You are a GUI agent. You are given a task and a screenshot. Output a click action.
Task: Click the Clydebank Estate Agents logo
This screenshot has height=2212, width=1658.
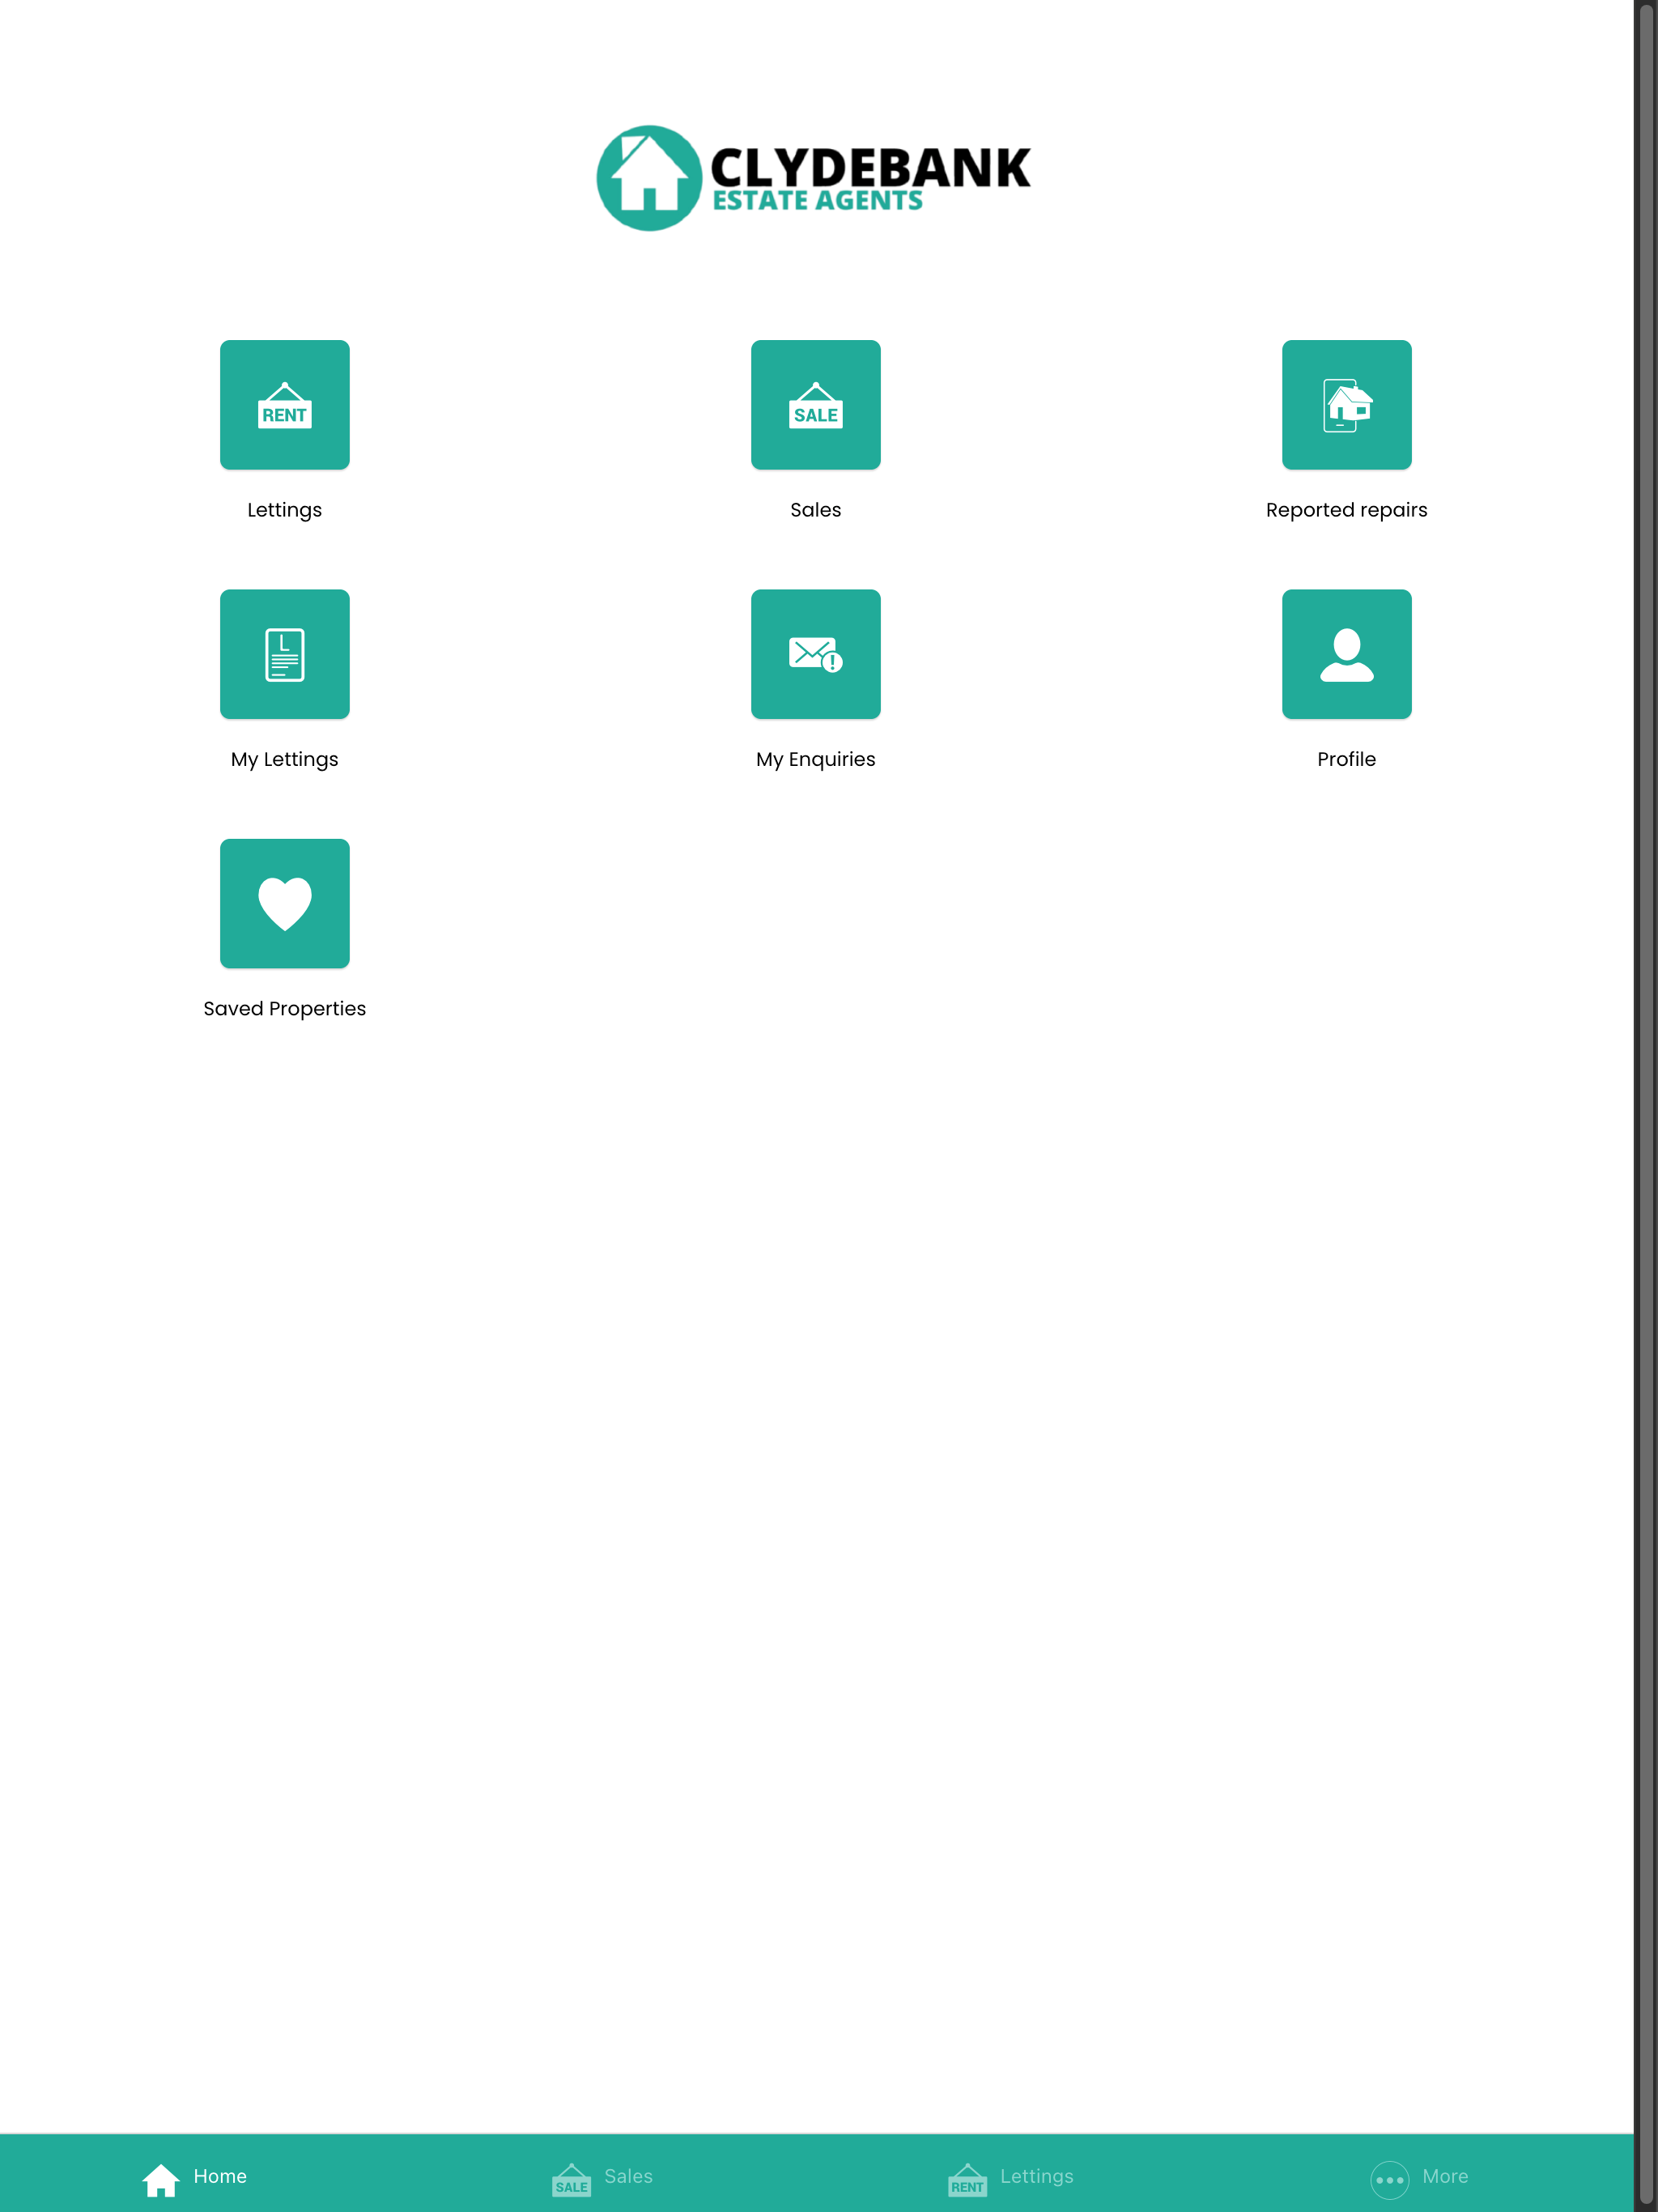[x=813, y=178]
